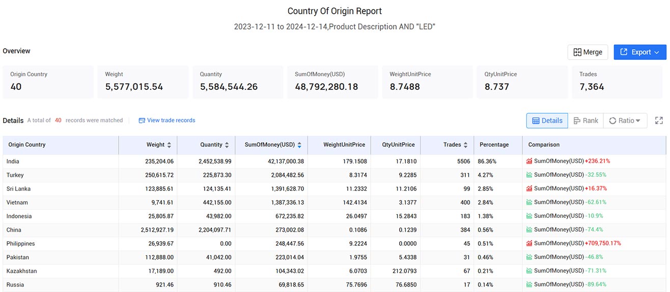Click Vietnam's comparison chart icon
The height and width of the screenshot is (292, 670).
tap(529, 202)
